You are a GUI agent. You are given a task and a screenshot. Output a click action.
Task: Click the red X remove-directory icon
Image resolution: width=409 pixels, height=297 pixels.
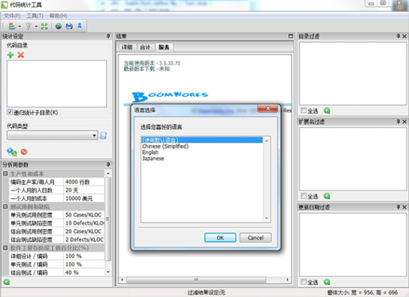point(21,55)
